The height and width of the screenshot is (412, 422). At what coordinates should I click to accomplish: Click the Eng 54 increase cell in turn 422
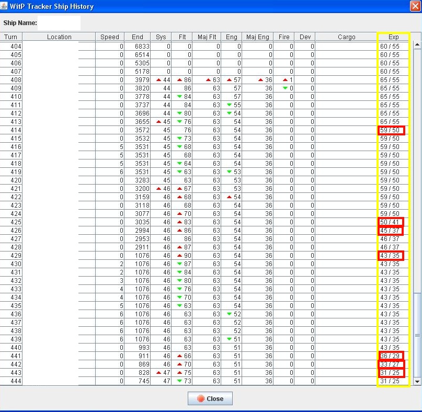(x=232, y=197)
